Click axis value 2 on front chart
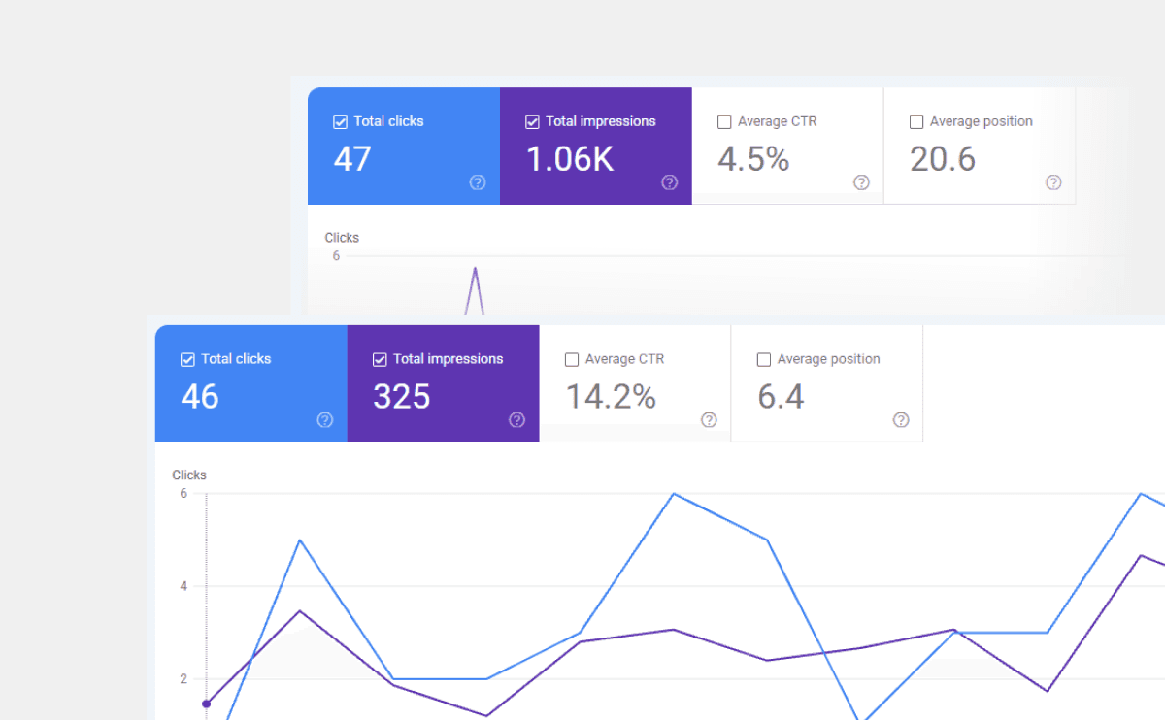The height and width of the screenshot is (720, 1165). (x=183, y=679)
